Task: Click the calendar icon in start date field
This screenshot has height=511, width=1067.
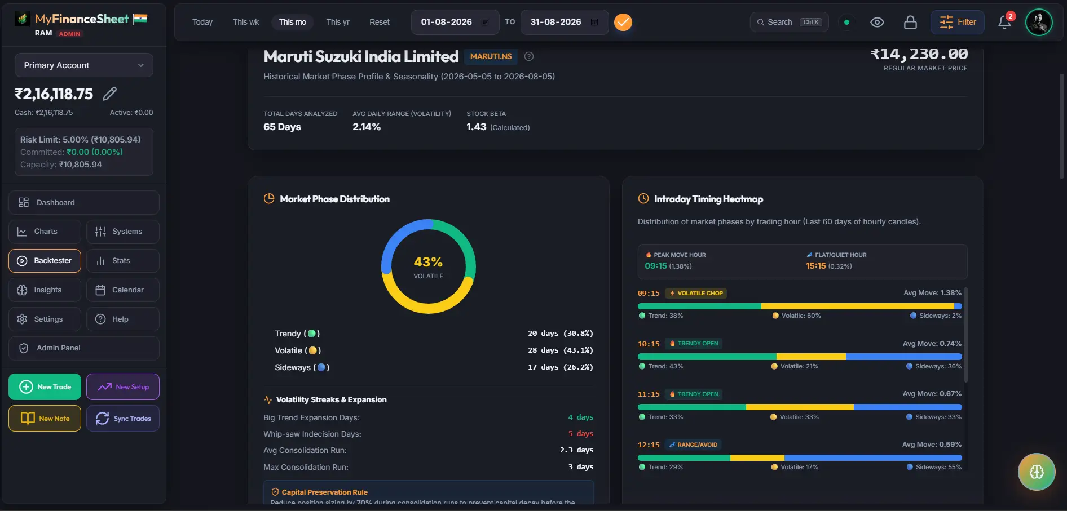Action: (x=485, y=22)
